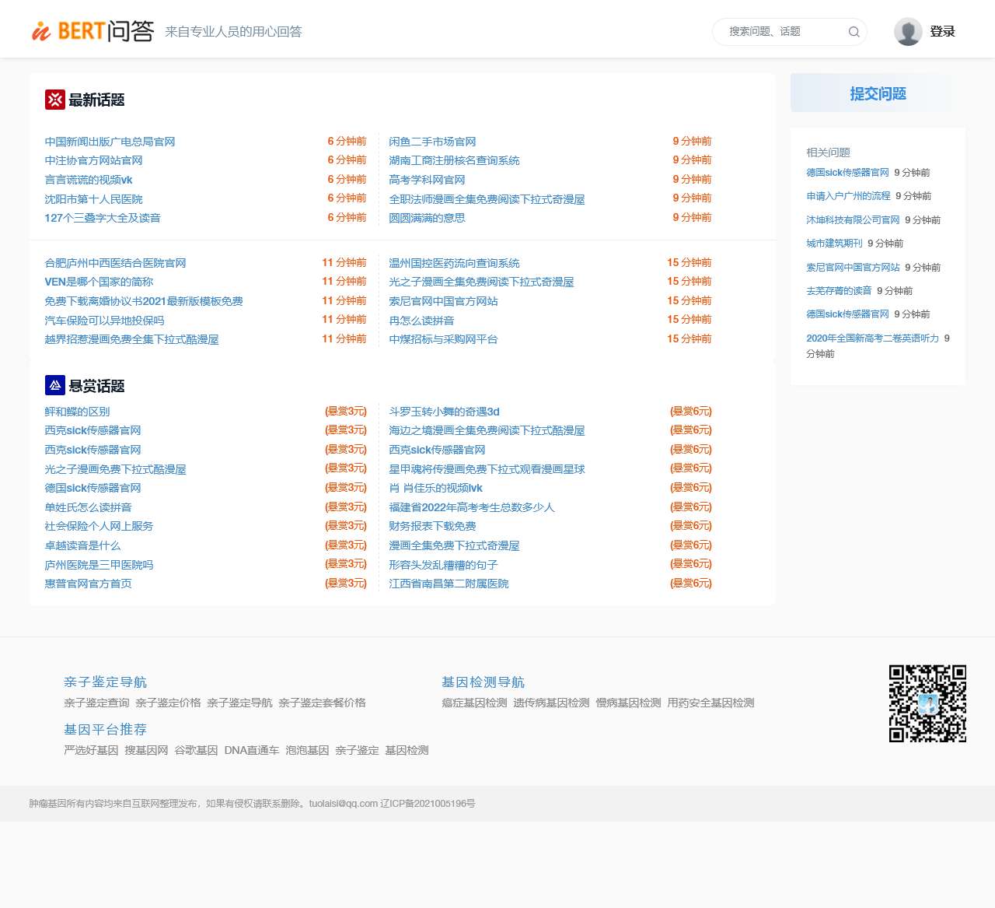Image resolution: width=995 pixels, height=908 pixels.
Task: Open topic 闲鱼二手市场官网
Action: 432,142
